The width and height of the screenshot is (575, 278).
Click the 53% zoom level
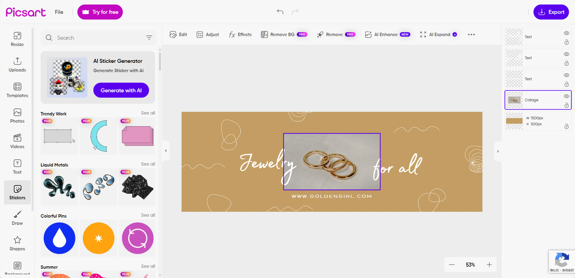(470, 265)
